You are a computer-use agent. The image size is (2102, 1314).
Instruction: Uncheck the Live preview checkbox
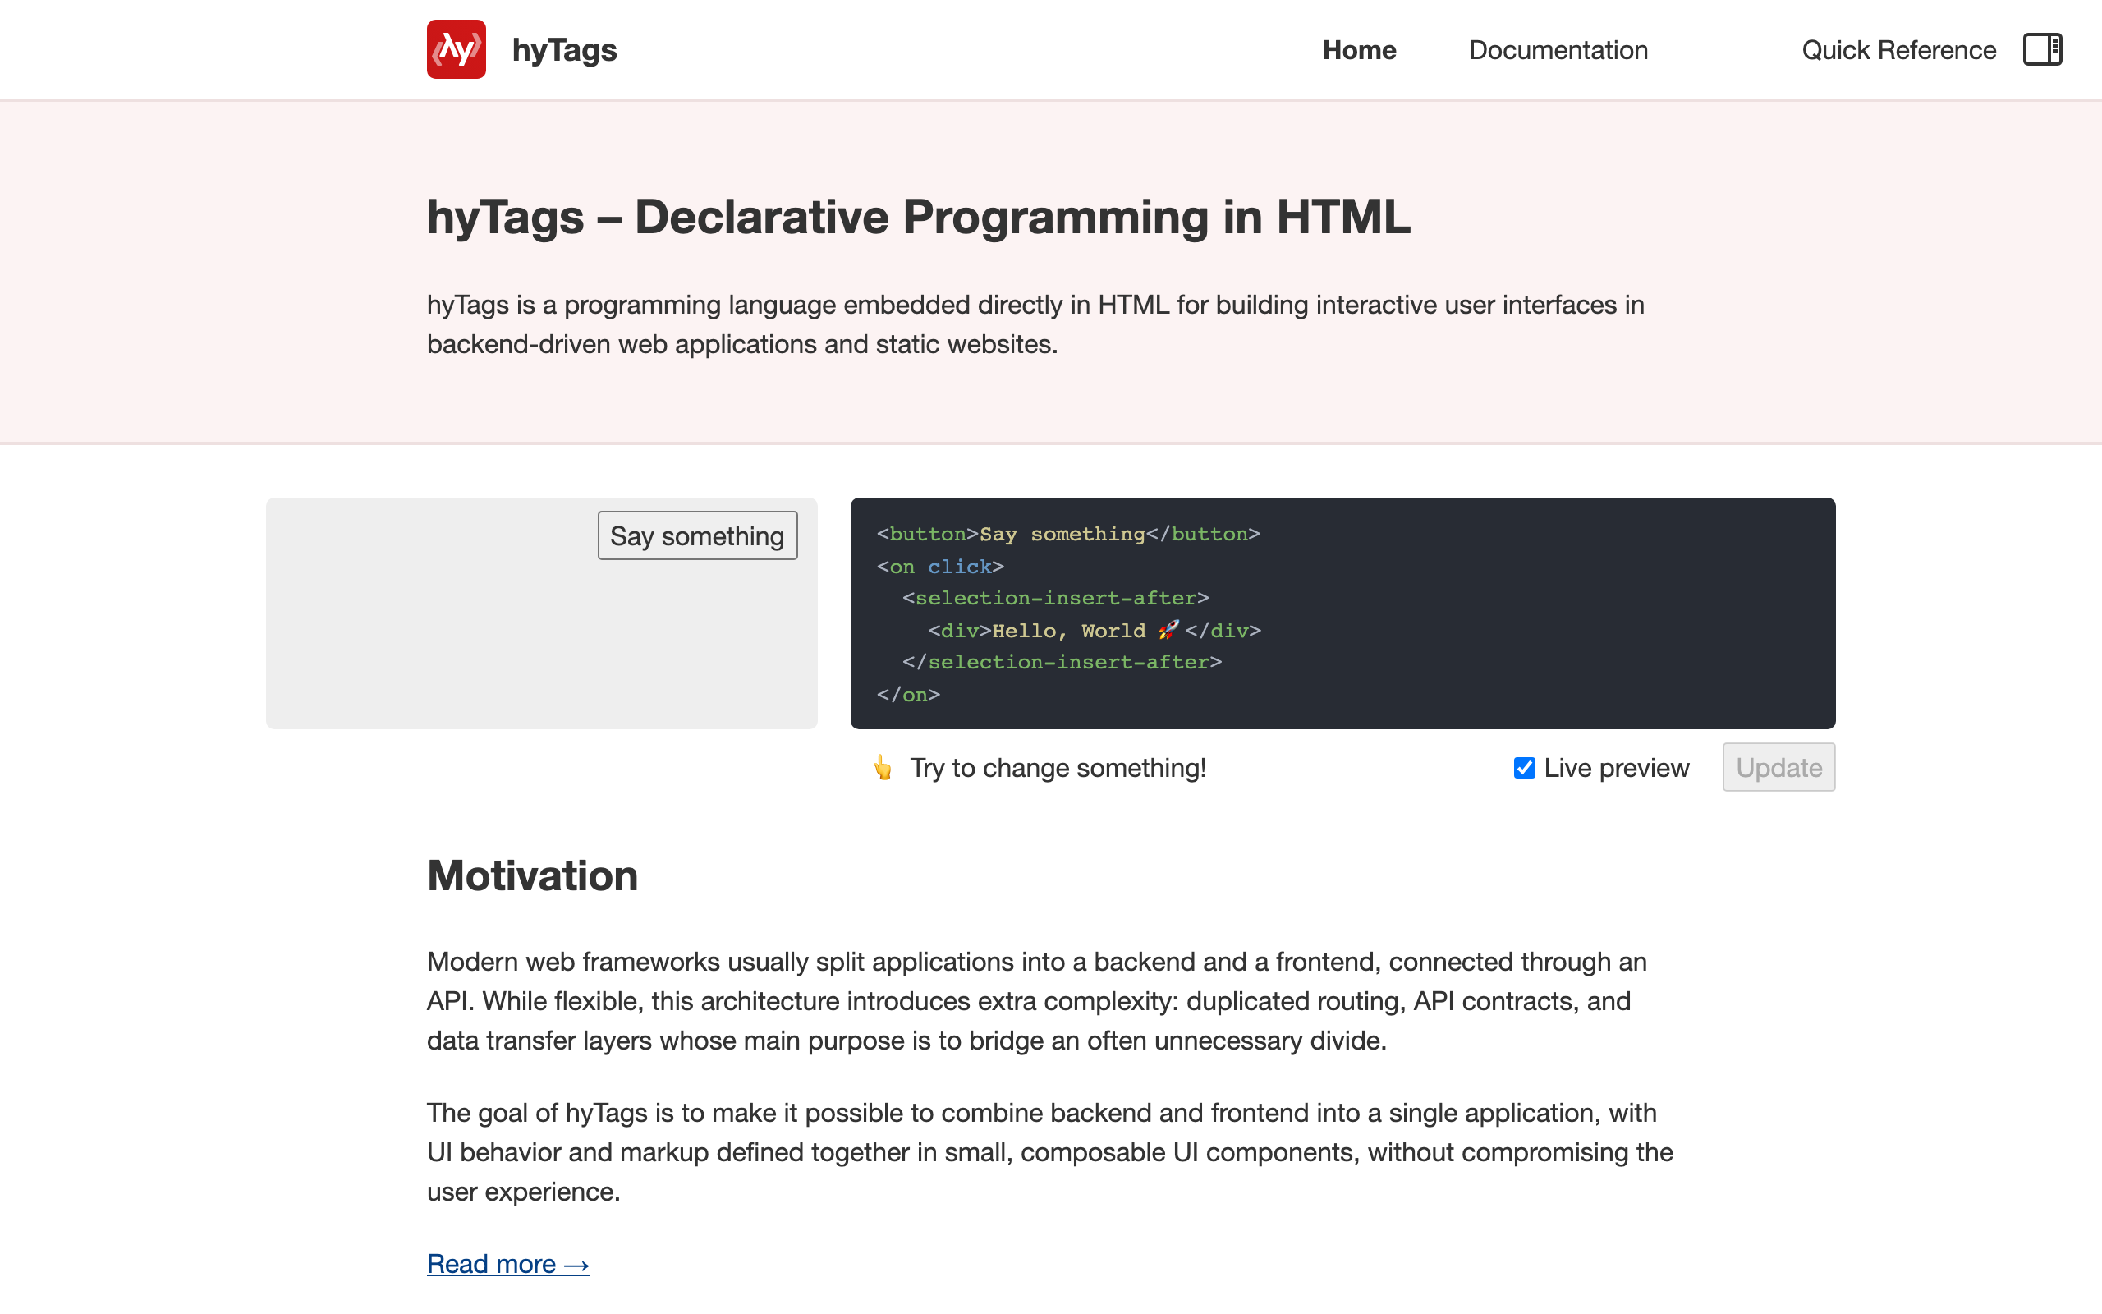click(1525, 767)
